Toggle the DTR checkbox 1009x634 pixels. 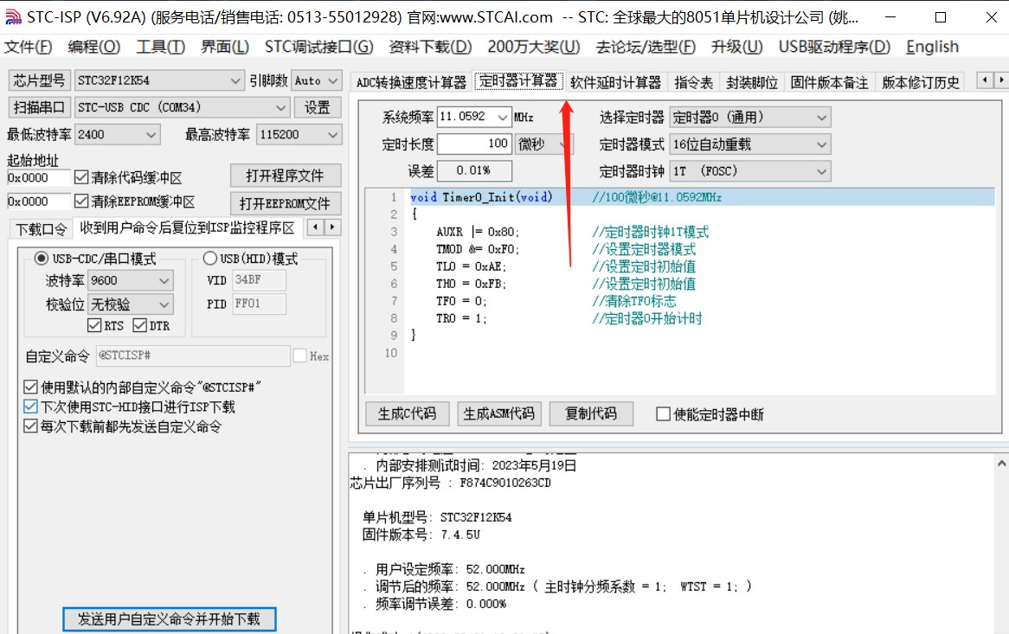click(139, 325)
